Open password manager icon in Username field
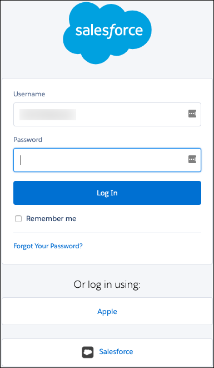214x368 pixels. (192, 114)
